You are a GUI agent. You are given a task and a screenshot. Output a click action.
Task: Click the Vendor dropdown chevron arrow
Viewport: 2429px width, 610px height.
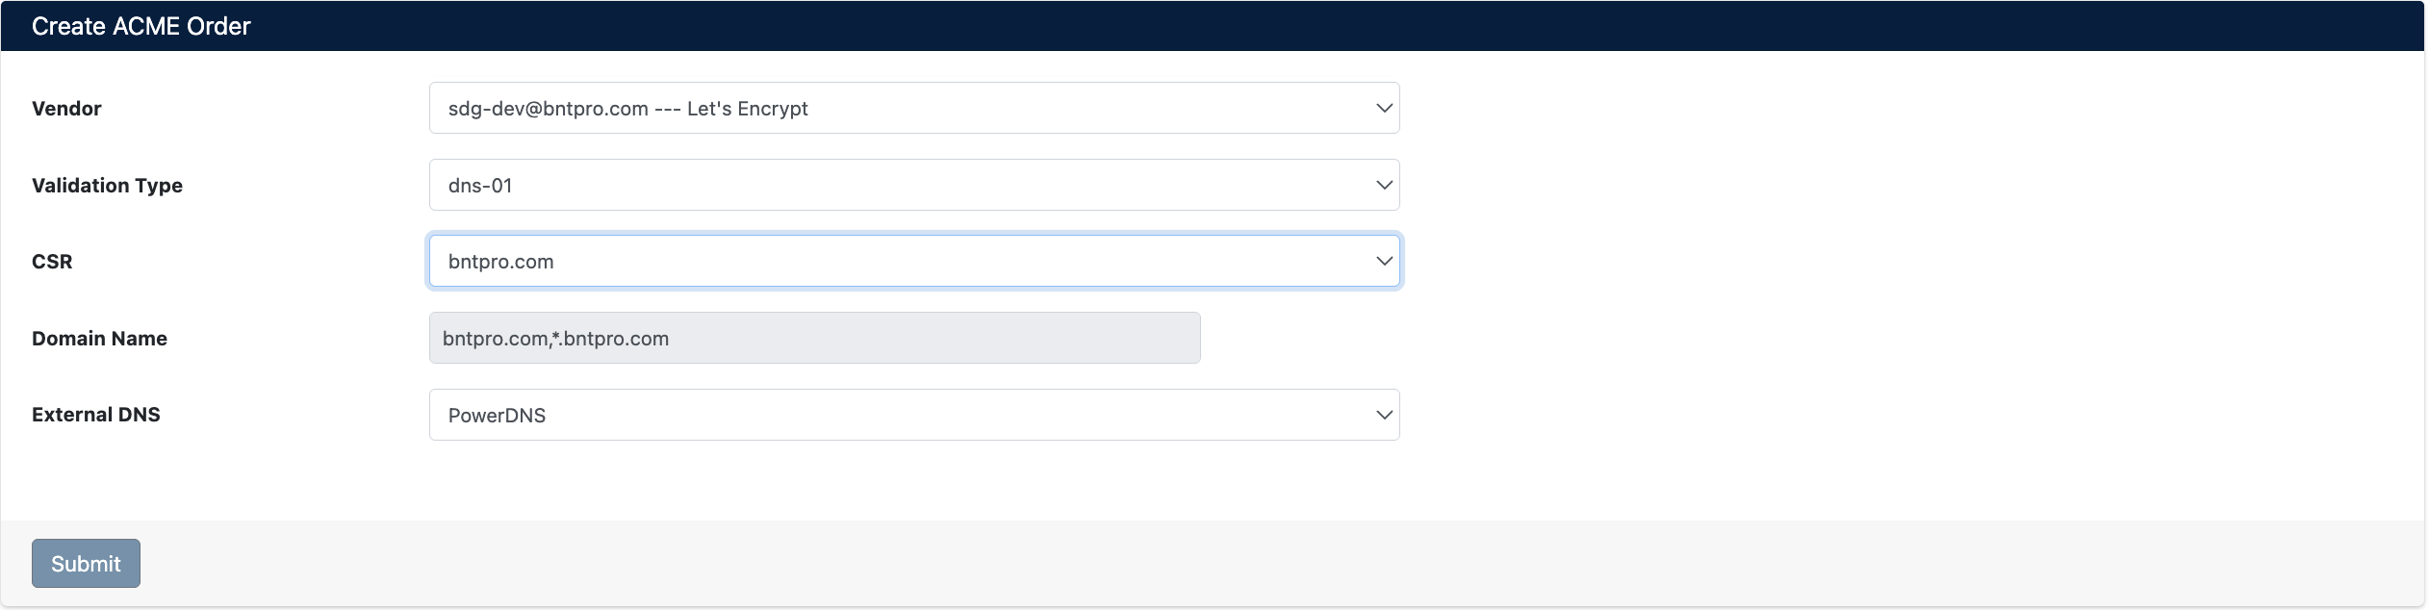coord(1383,108)
